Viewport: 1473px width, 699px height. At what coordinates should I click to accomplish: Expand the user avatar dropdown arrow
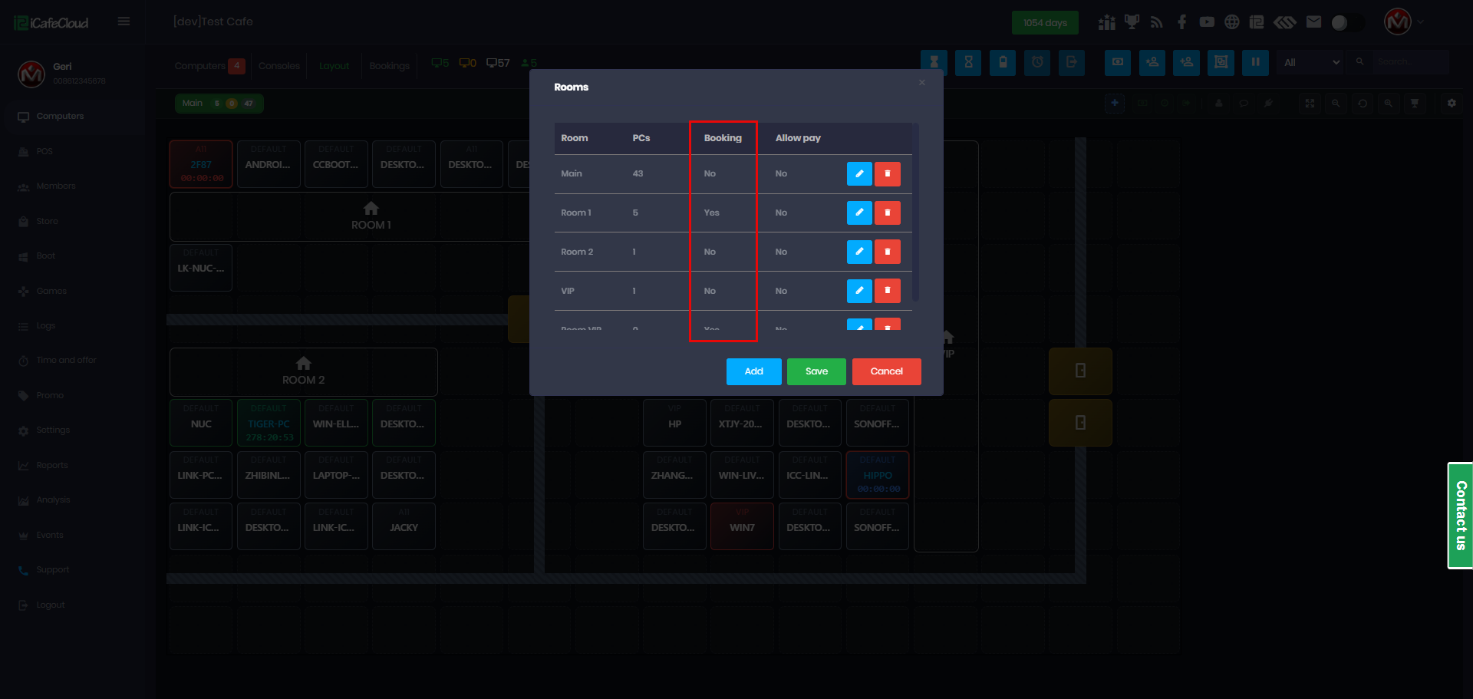click(x=1421, y=22)
